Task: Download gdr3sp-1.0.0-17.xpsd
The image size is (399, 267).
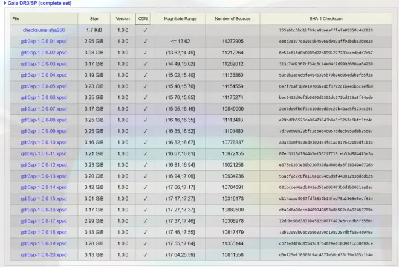Action: 44,221
